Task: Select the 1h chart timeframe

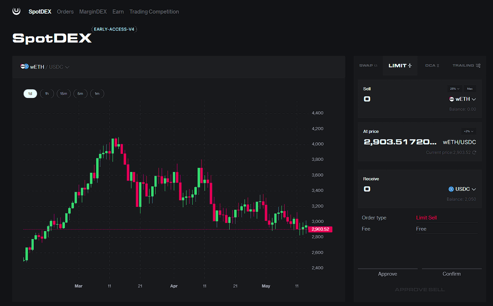Action: (x=47, y=94)
